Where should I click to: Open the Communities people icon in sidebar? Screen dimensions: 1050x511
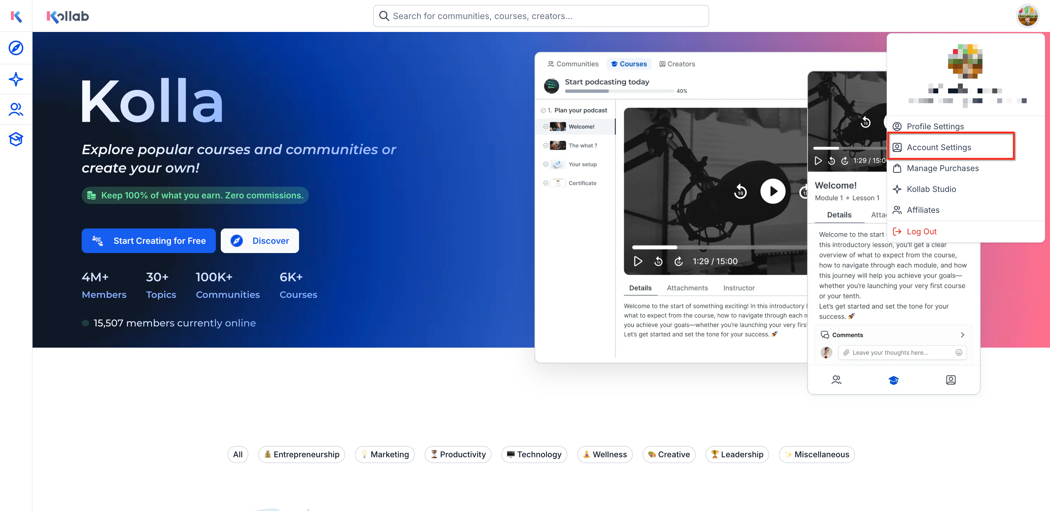coord(16,109)
